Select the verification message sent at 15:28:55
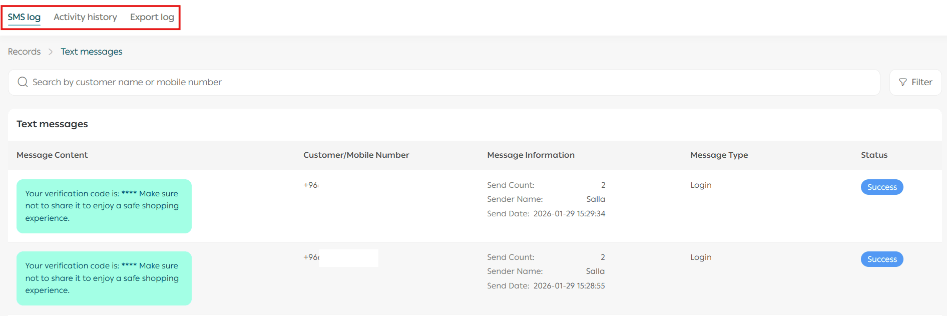947x316 pixels. 104,278
